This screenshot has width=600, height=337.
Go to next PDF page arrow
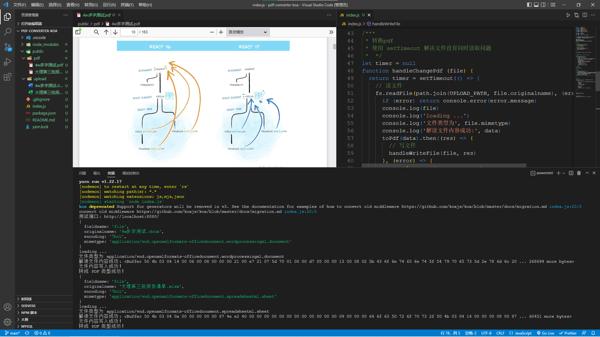[115, 32]
